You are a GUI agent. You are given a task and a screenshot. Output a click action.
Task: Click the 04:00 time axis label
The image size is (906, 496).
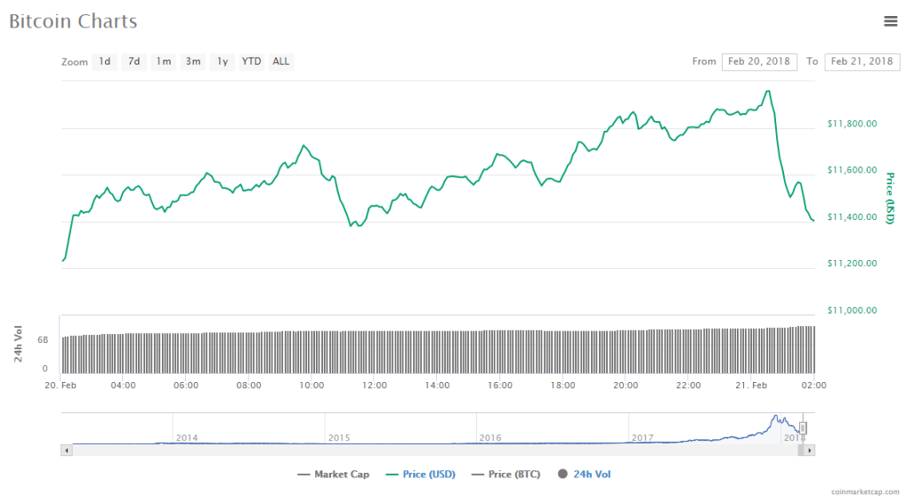[123, 385]
